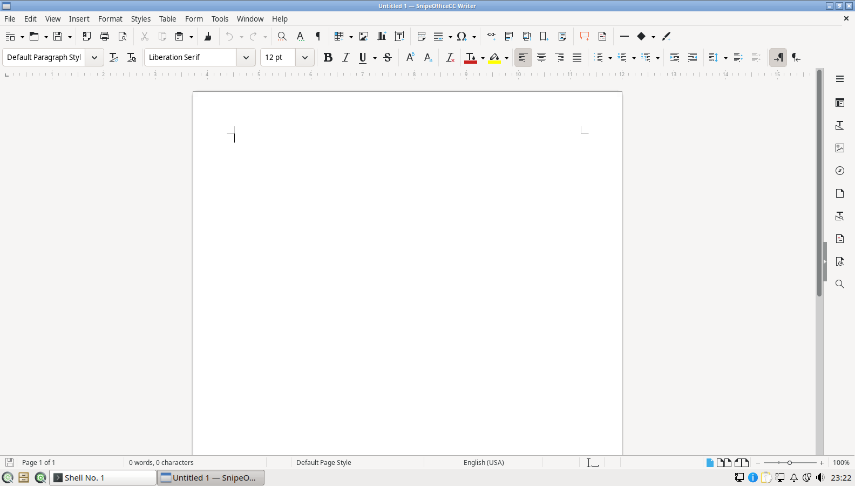Open the Table menu
855x486 pixels.
(x=168, y=19)
